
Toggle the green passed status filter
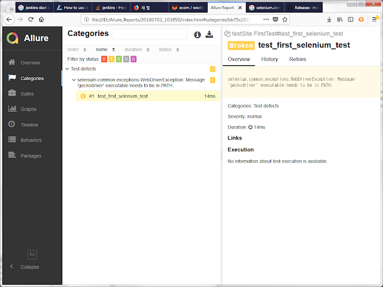(118, 59)
